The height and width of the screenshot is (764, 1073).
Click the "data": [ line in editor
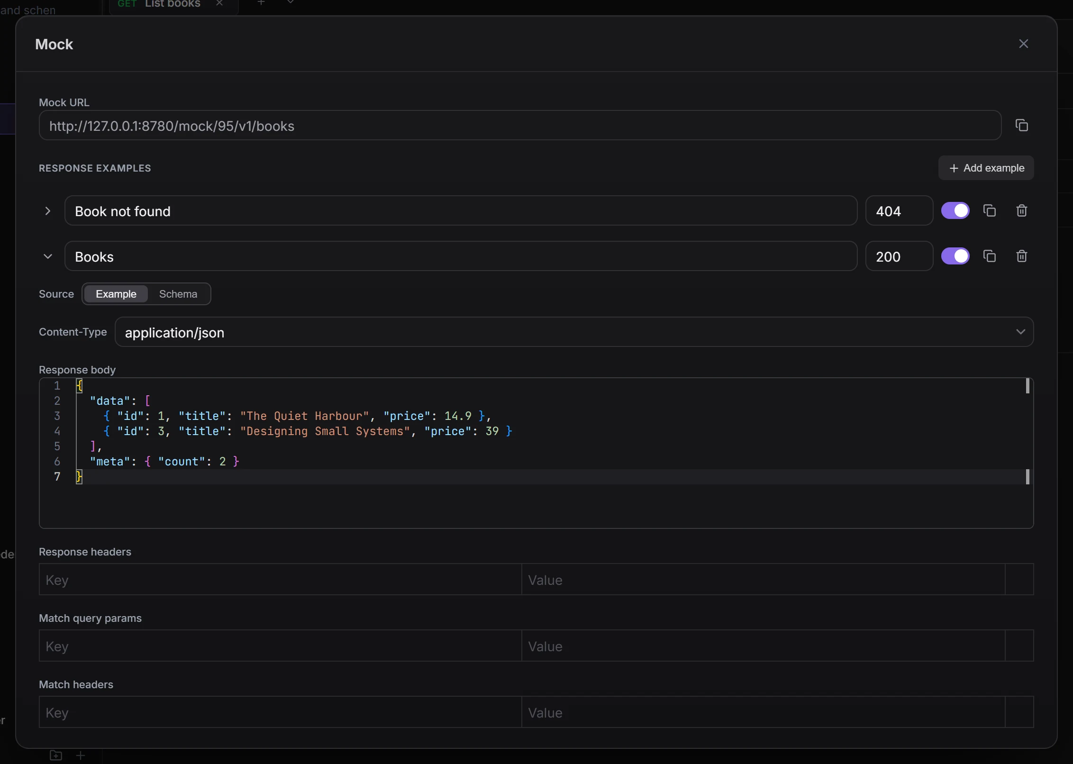(x=120, y=401)
